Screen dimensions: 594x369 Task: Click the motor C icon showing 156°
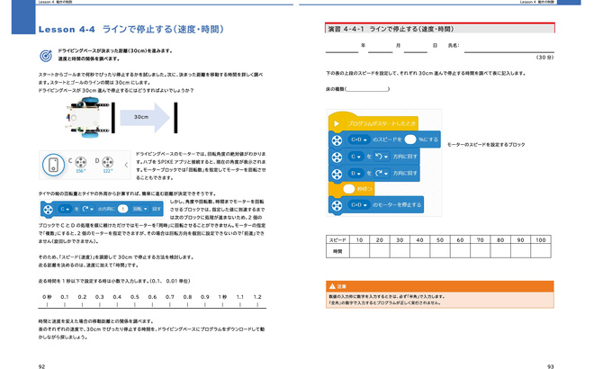[79, 163]
